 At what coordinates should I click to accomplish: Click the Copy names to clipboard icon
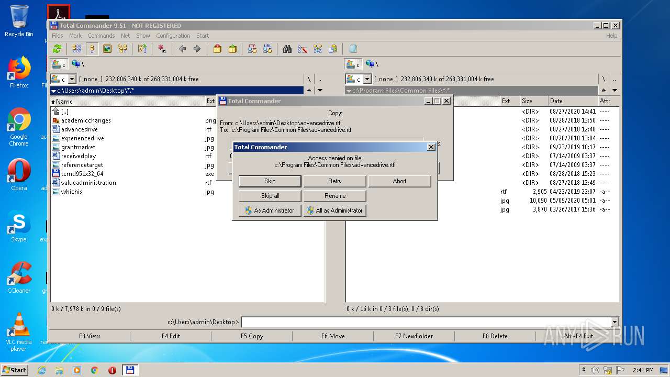[333, 49]
